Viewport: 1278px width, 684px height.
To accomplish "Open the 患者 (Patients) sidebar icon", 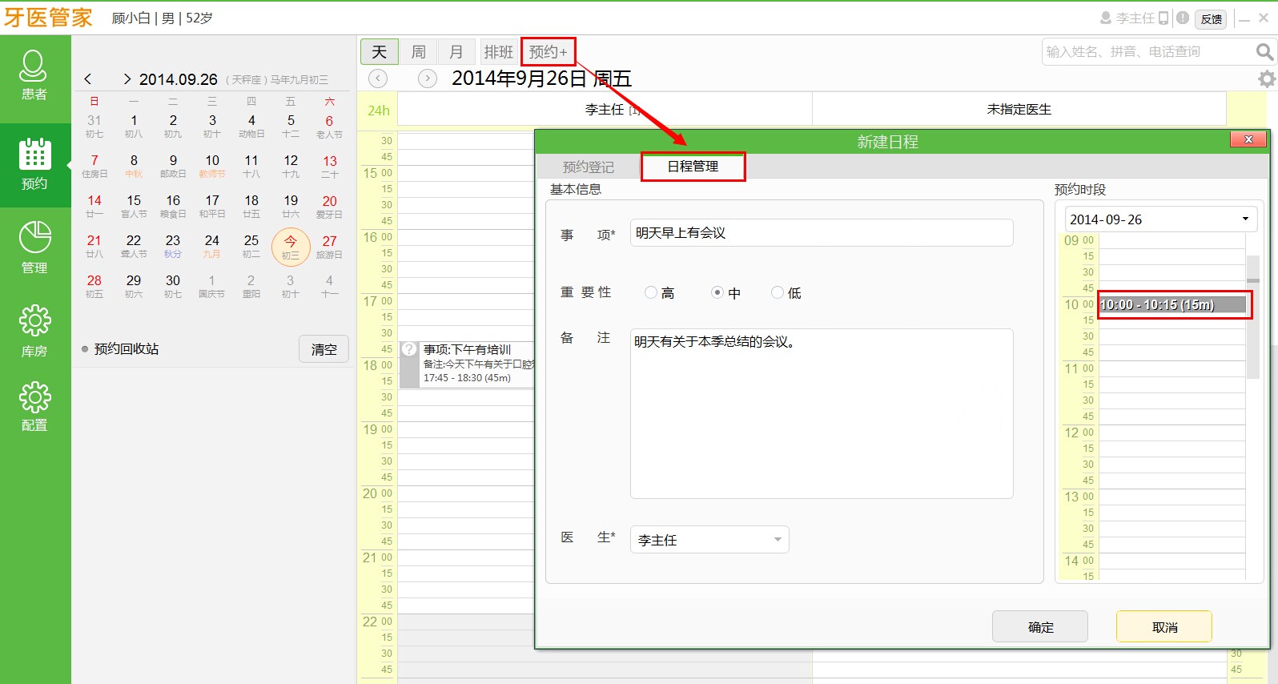I will (x=34, y=76).
